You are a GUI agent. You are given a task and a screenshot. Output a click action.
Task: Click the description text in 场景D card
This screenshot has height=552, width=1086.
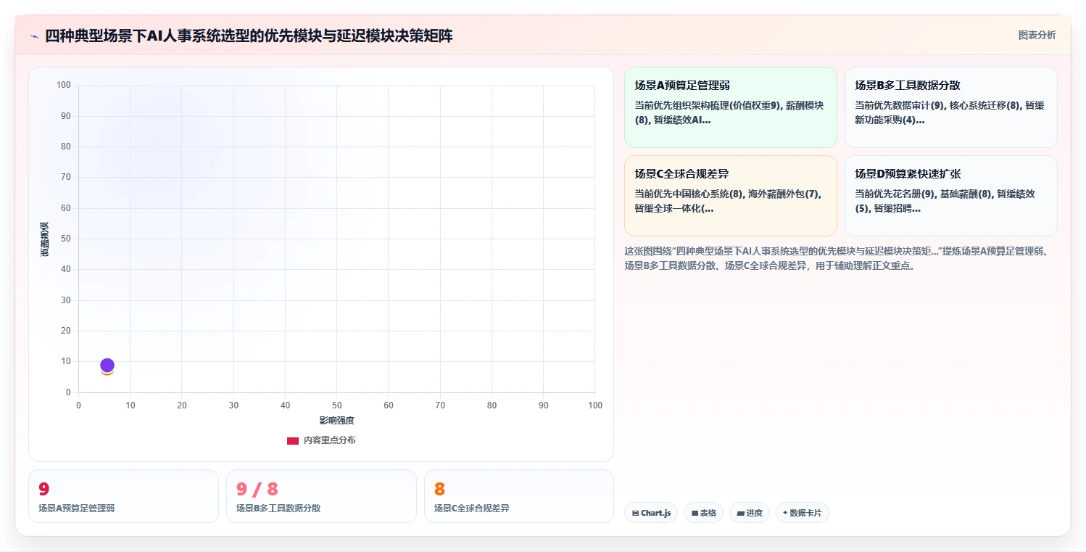click(x=947, y=201)
